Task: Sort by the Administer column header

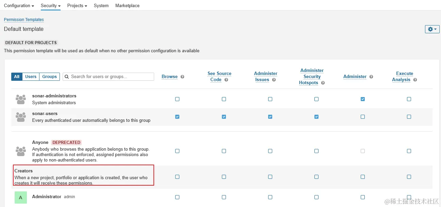Action: coord(355,77)
